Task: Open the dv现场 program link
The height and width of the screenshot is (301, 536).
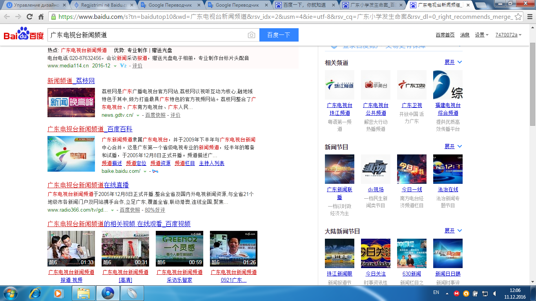Action: pyautogui.click(x=376, y=190)
